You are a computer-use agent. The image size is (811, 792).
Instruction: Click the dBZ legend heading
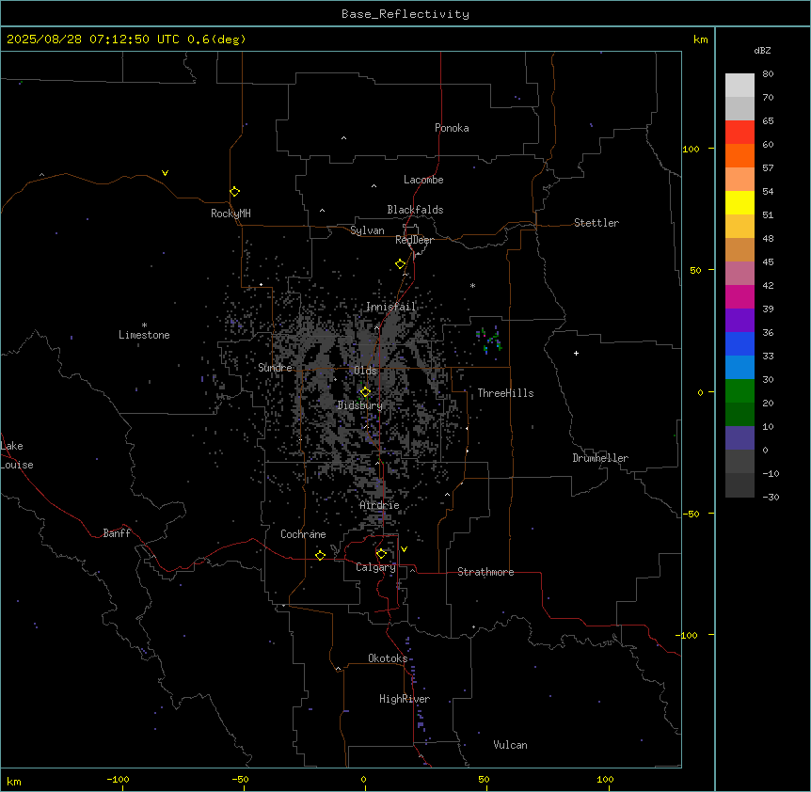pyautogui.click(x=762, y=51)
